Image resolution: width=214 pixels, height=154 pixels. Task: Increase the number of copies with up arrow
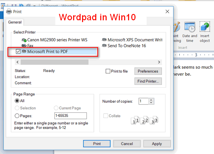[151, 100]
